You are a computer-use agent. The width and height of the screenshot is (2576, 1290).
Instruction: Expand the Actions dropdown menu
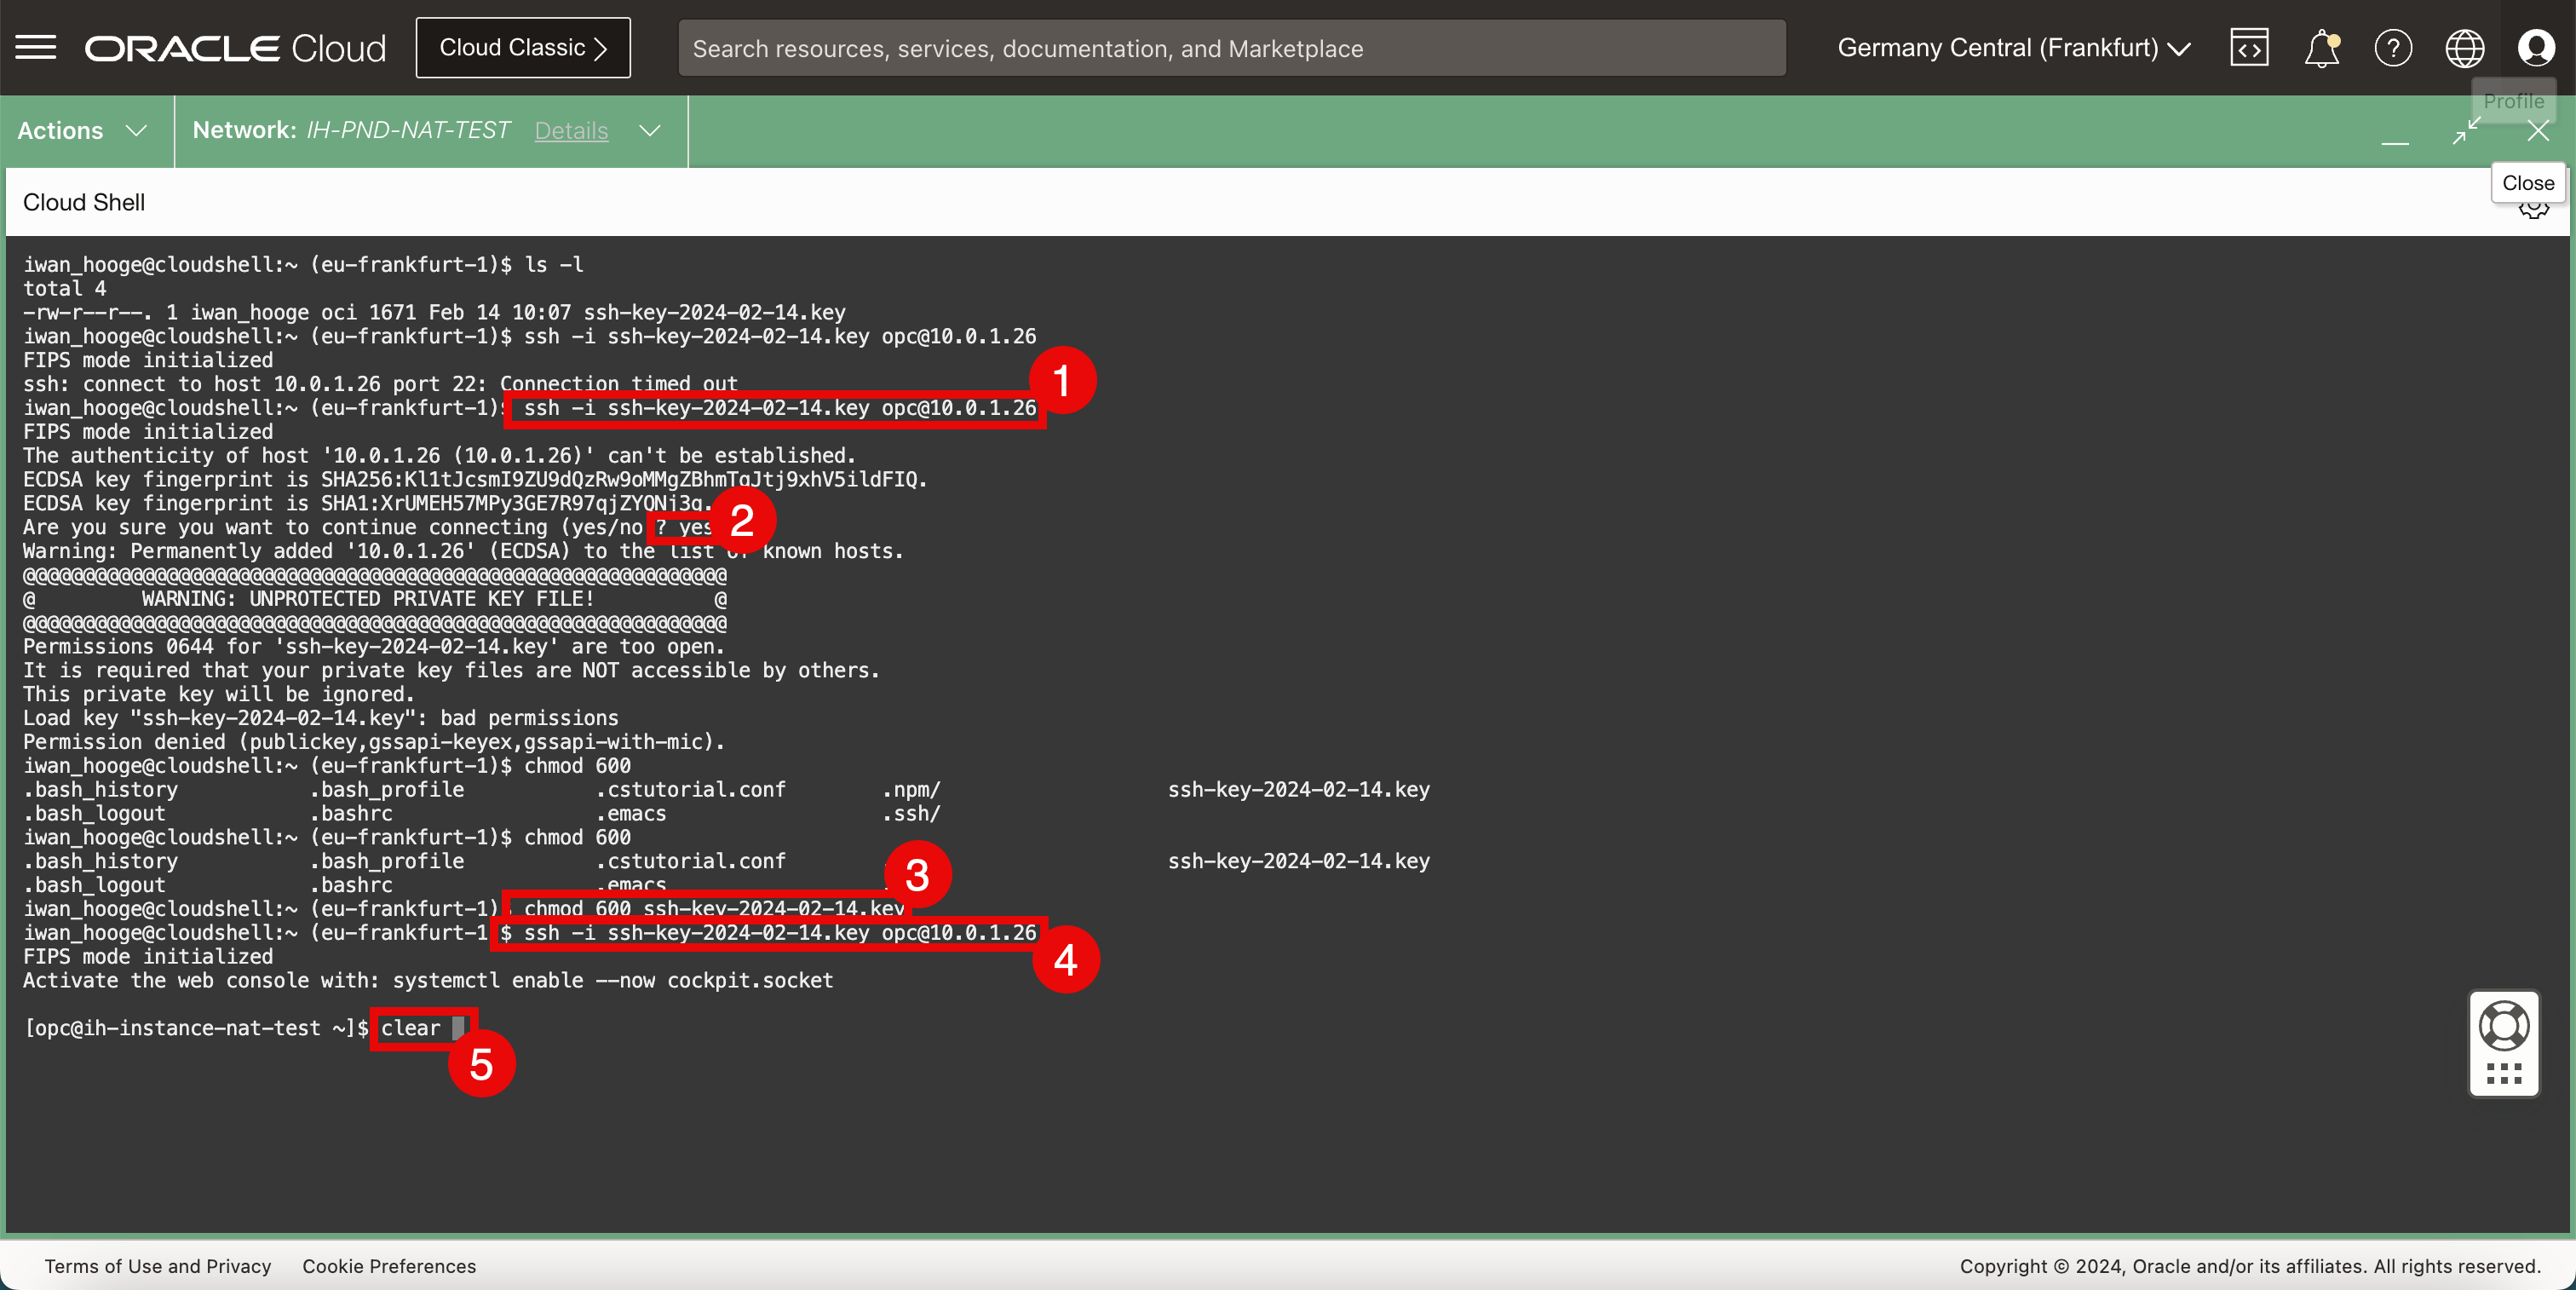tap(83, 131)
